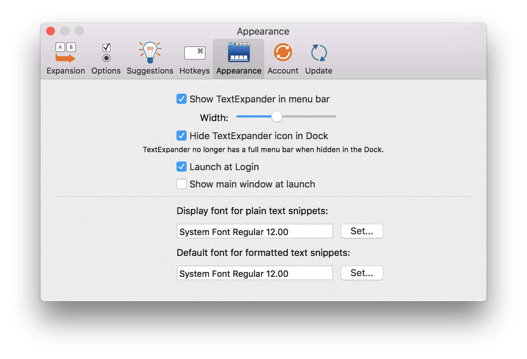The height and width of the screenshot is (359, 527).
Task: Click the plain text snippets font field
Action: (255, 231)
